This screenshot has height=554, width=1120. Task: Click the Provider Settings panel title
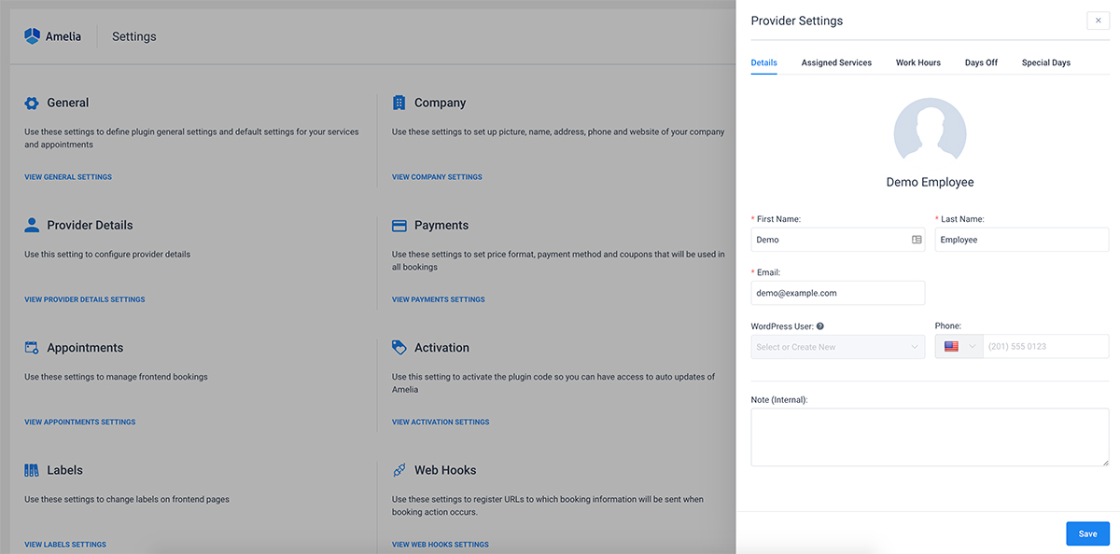coord(797,21)
